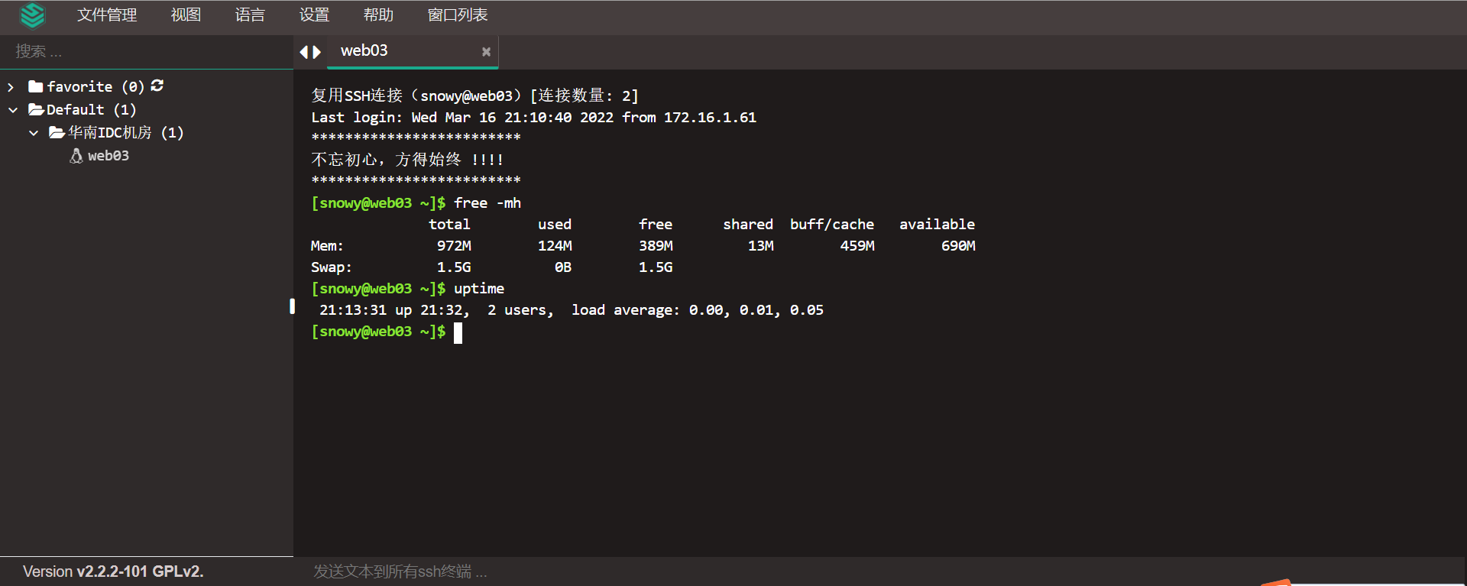
Task: Close the web03 tab
Action: click(x=486, y=52)
